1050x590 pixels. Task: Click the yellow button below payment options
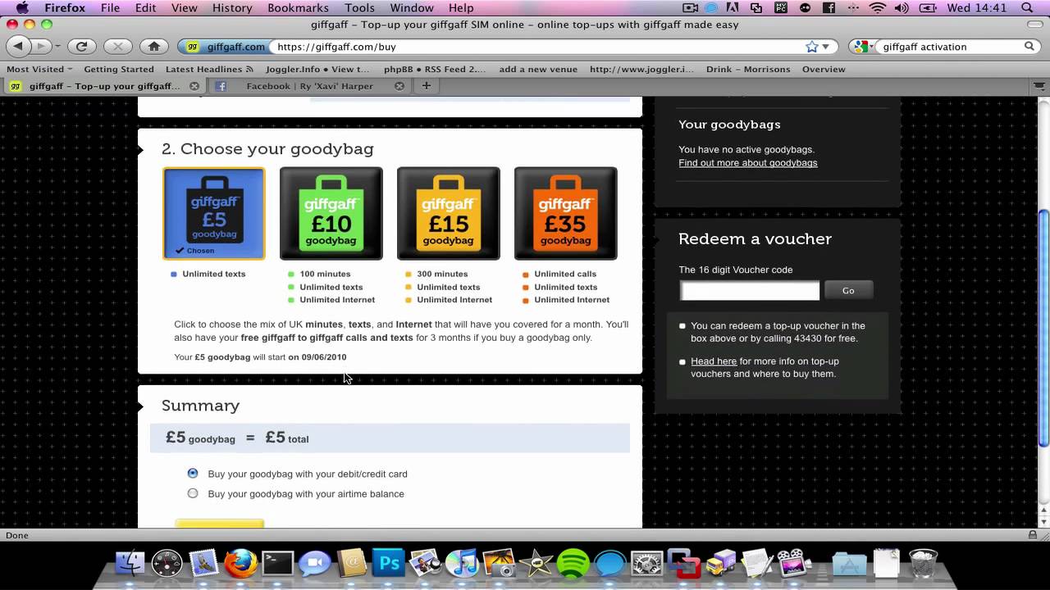coord(220,524)
